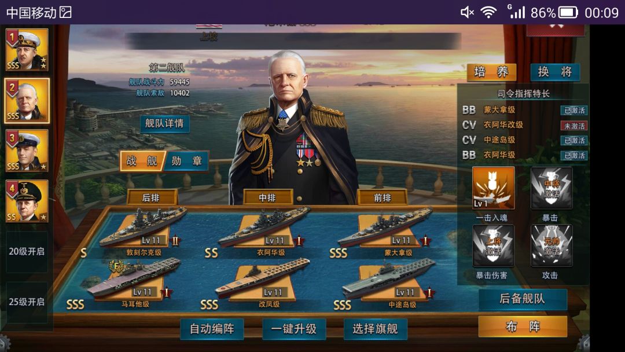
Task: Click the 一键升级 button
Action: [x=294, y=329]
